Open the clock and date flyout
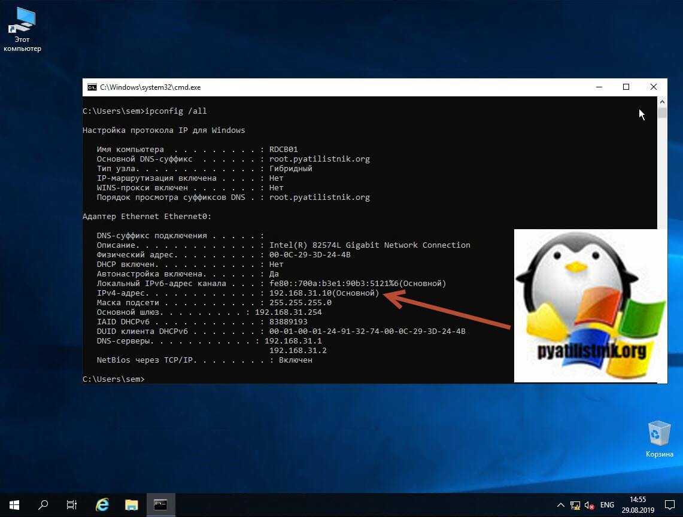683x517 pixels. pos(638,504)
